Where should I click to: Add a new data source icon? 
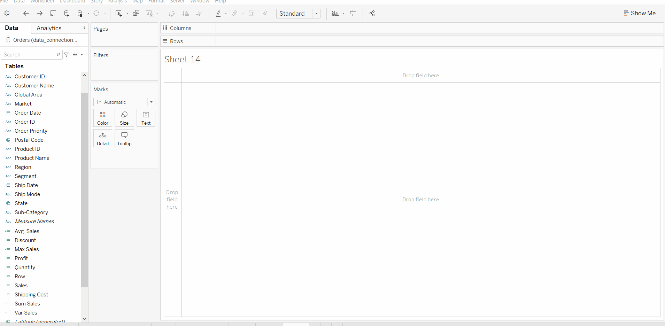(x=67, y=13)
